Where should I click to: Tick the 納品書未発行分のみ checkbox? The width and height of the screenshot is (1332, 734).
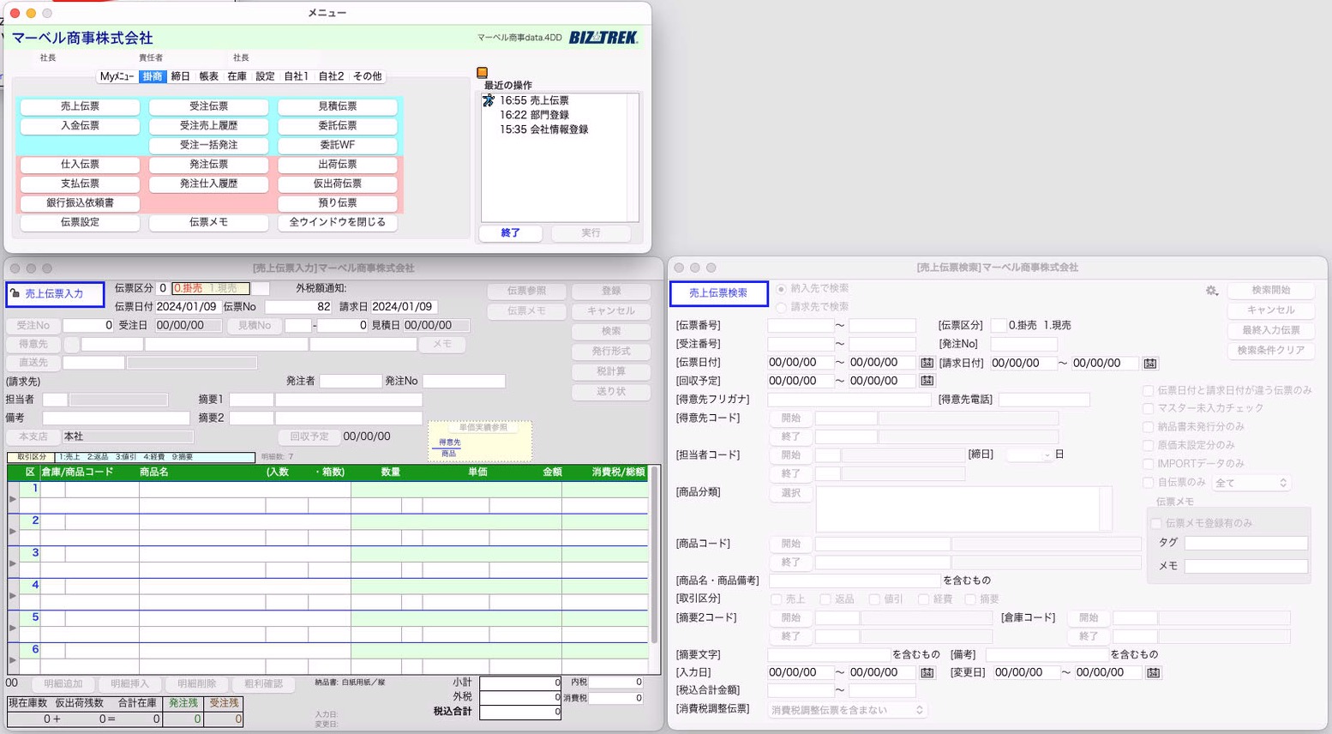point(1148,427)
